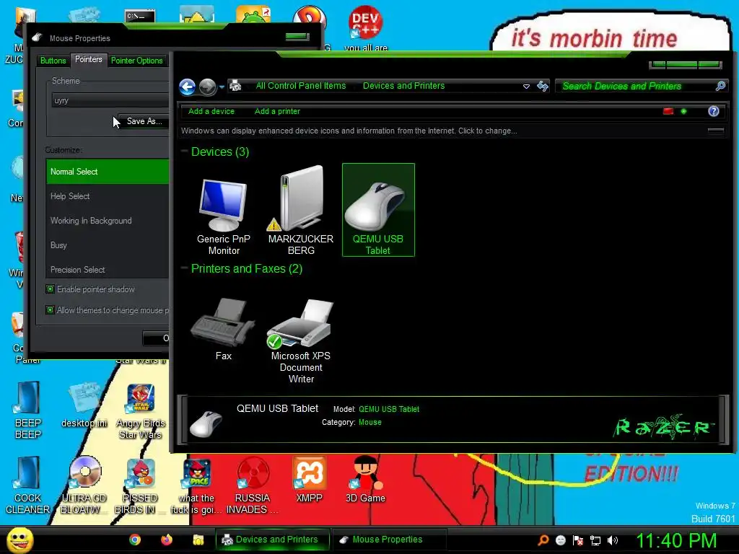This screenshot has width=739, height=554.
Task: Open the smiley Start button
Action: [19, 540]
